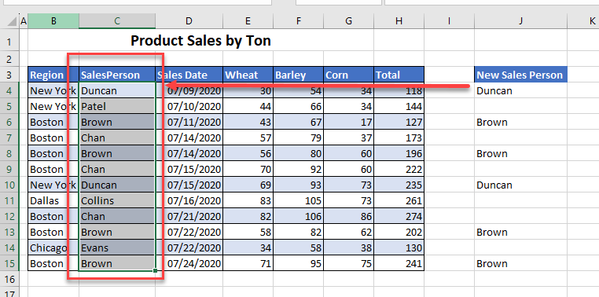Select row 1 header
The height and width of the screenshot is (297, 599).
click(9, 41)
